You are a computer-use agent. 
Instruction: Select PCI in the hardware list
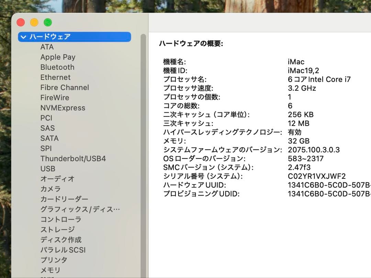[46, 118]
